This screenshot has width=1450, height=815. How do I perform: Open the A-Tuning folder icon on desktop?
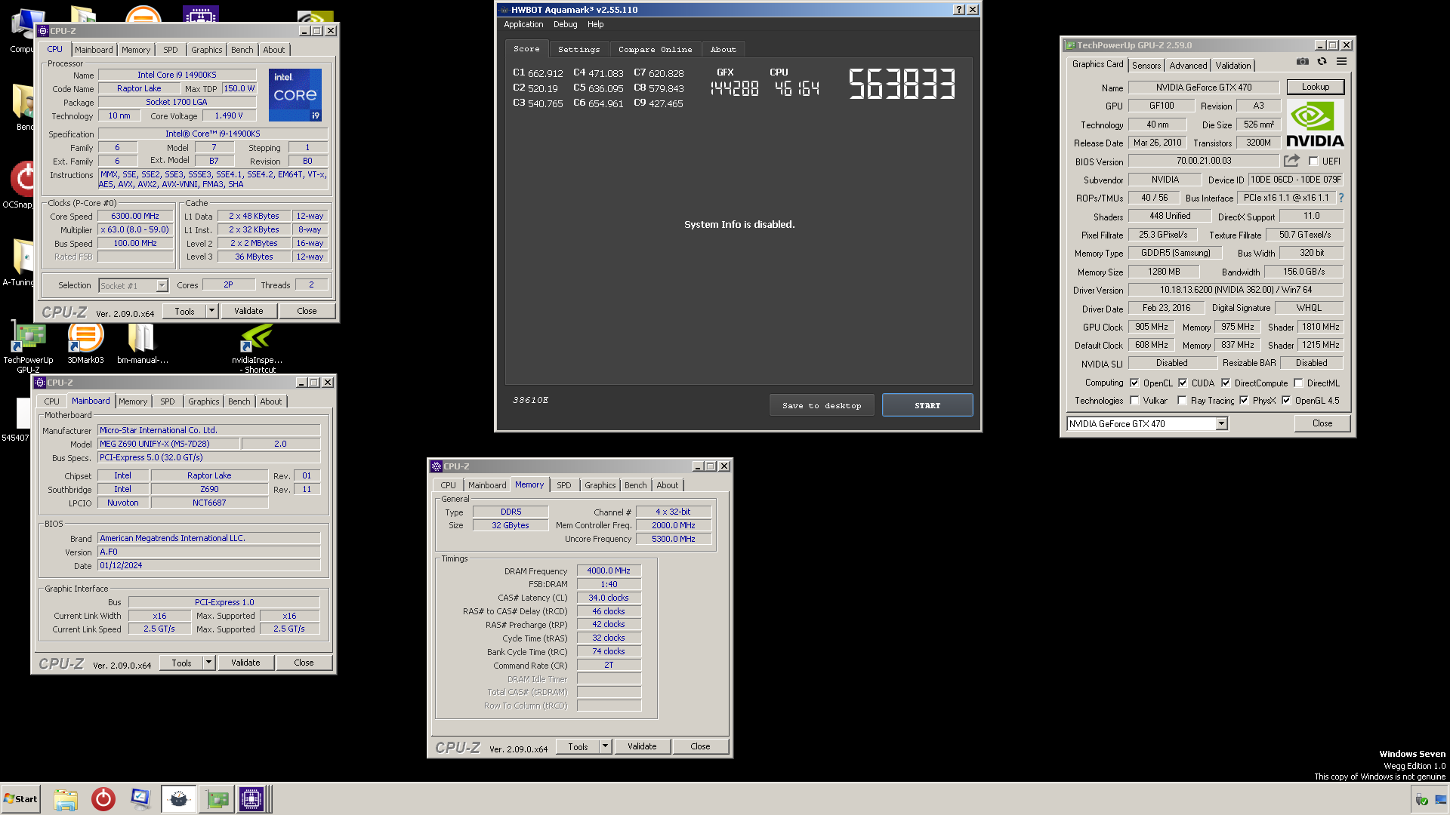21,262
